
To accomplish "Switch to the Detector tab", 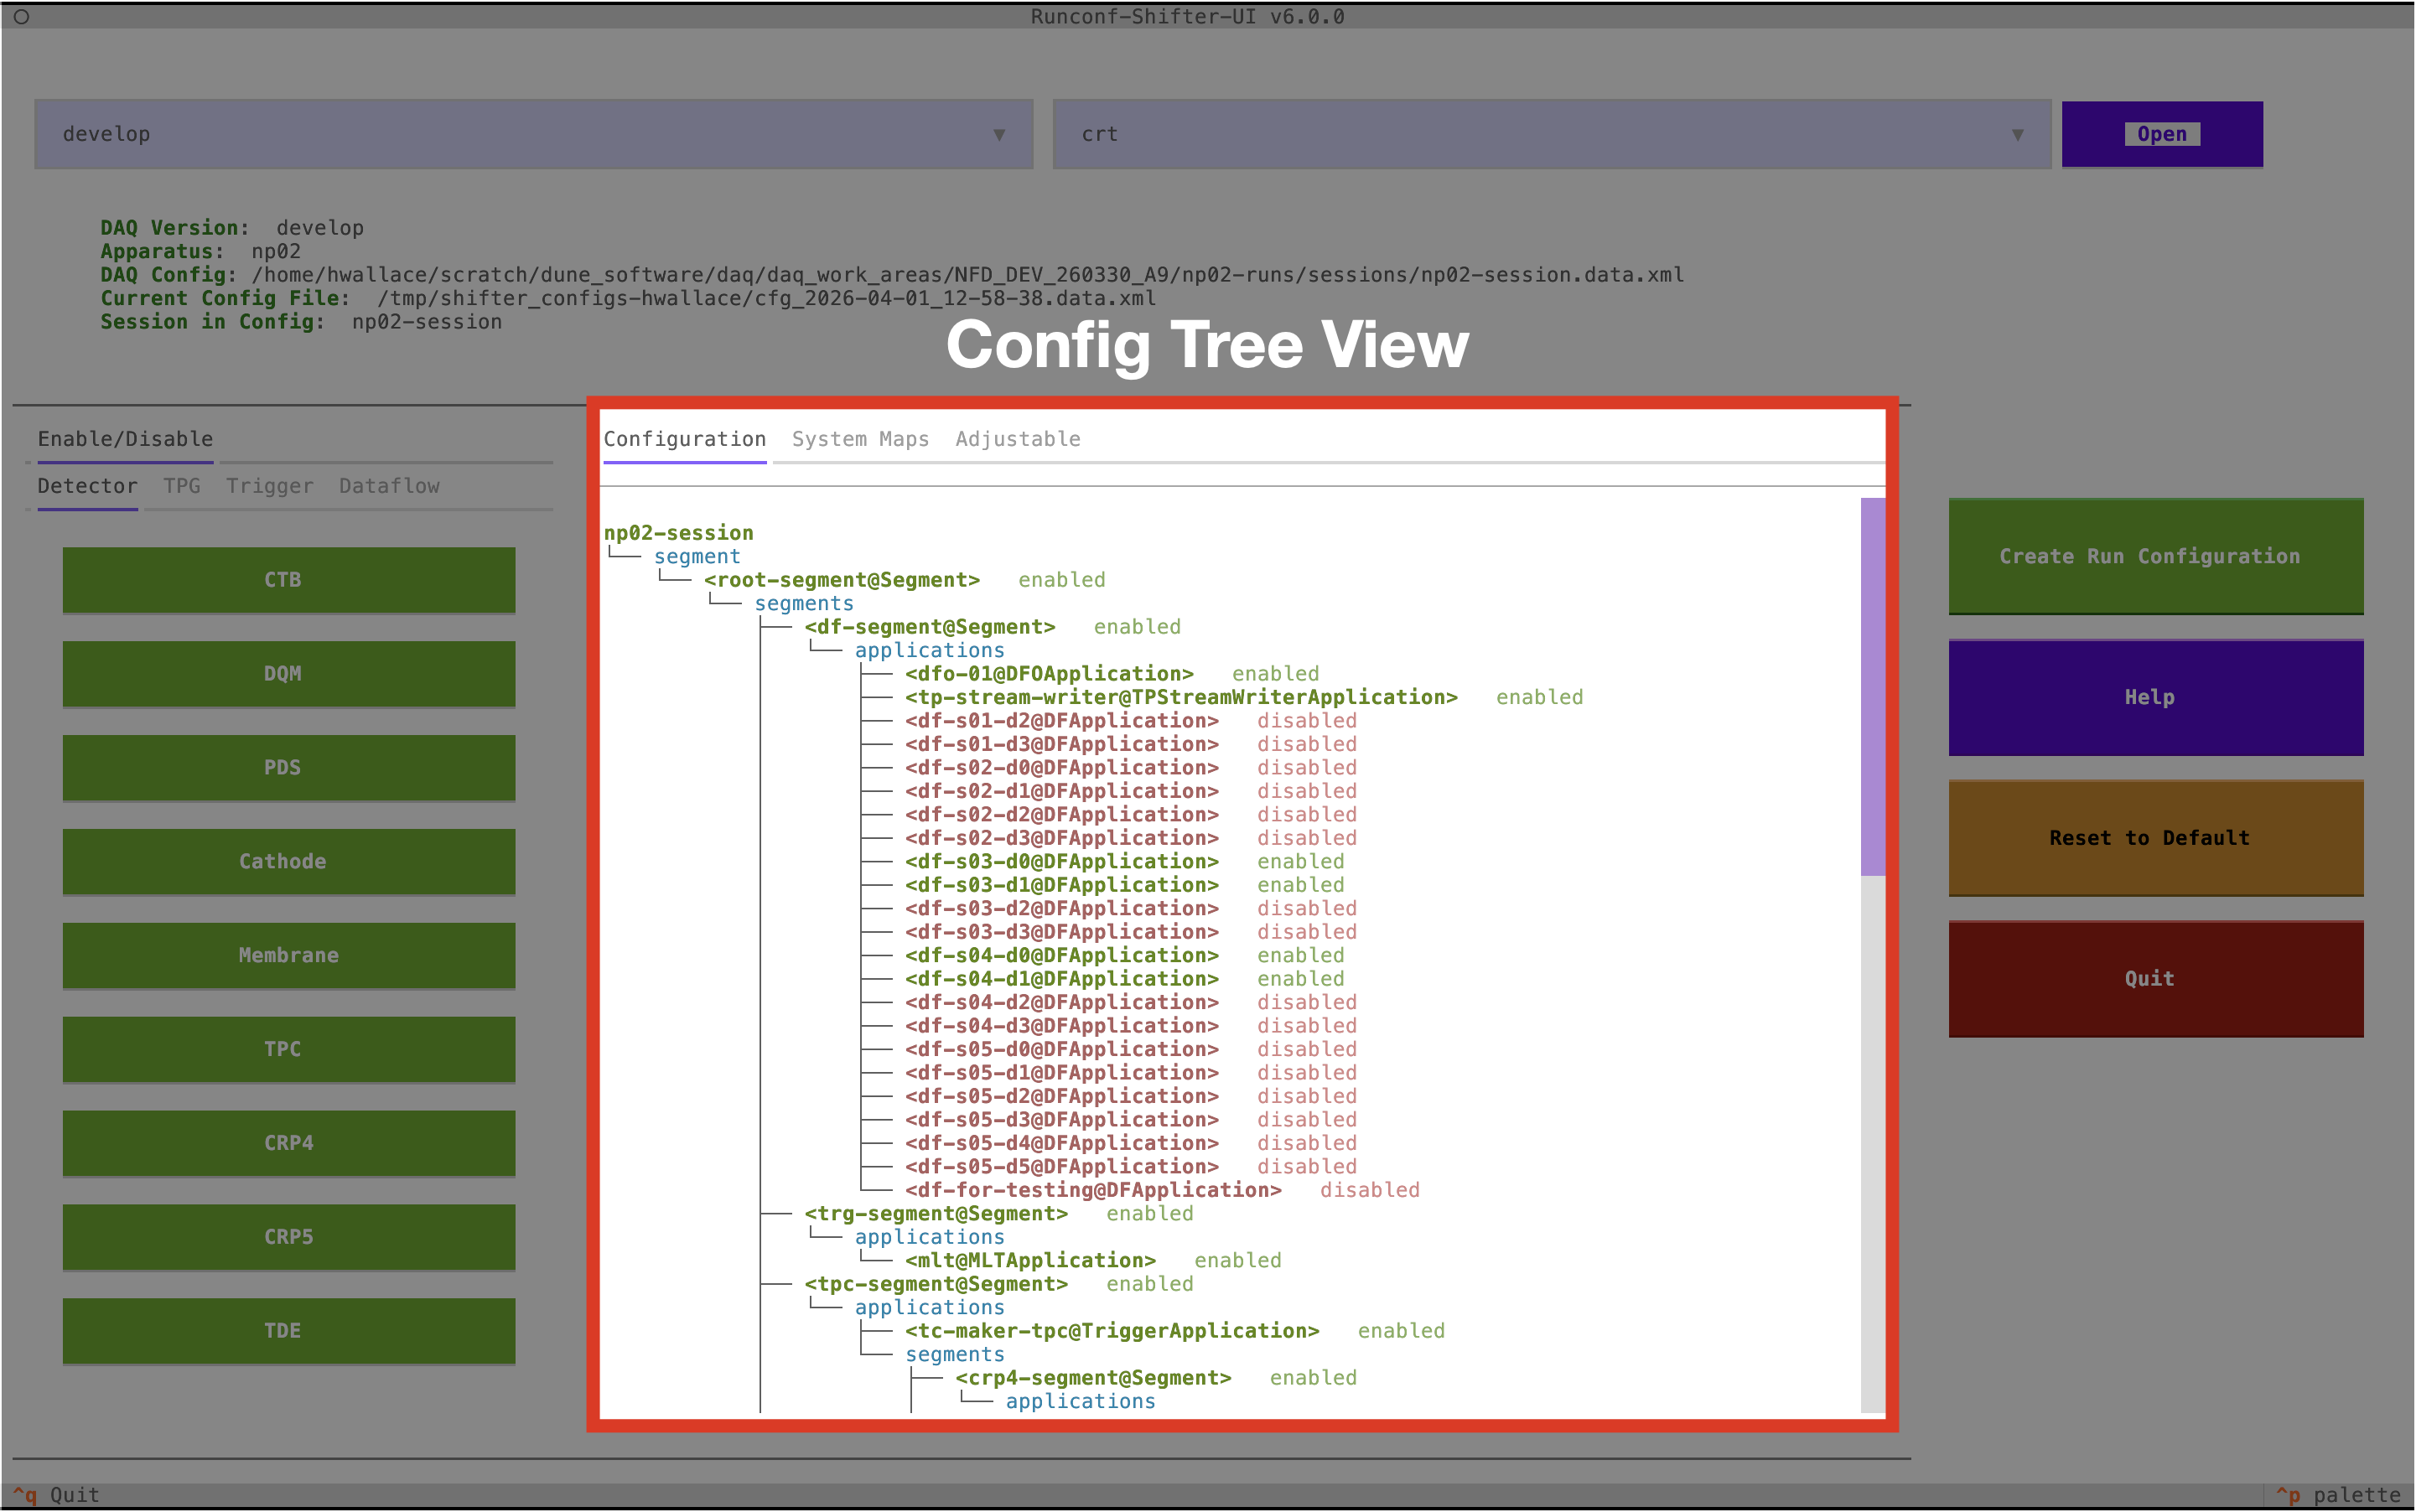I will pyautogui.click(x=88, y=486).
